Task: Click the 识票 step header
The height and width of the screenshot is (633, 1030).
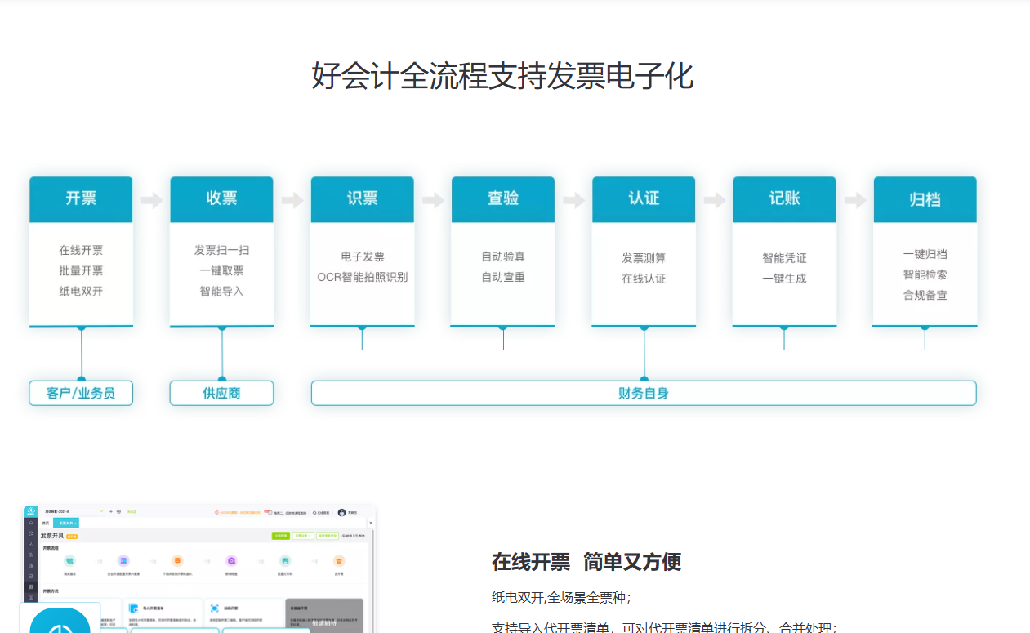Action: point(362,198)
